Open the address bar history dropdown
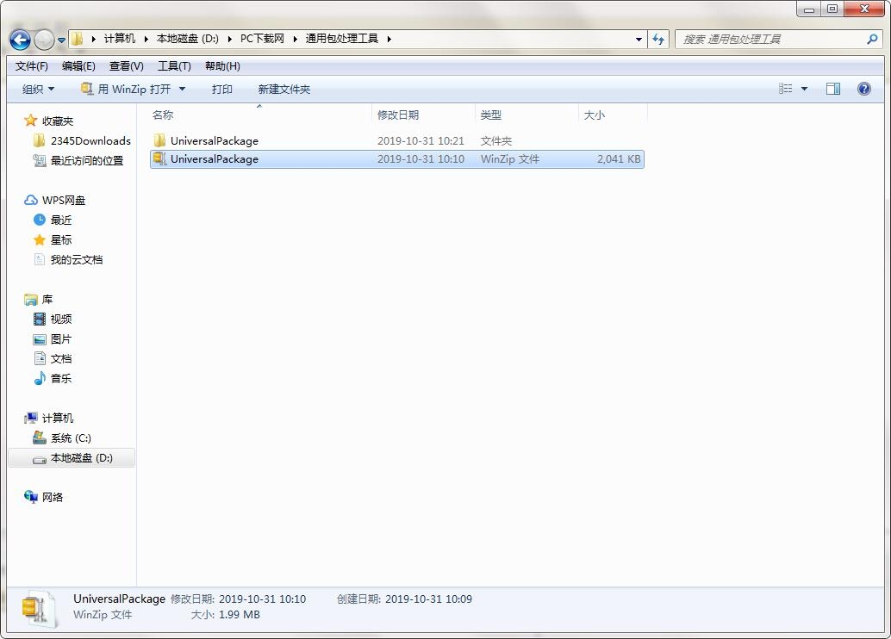 (x=639, y=40)
